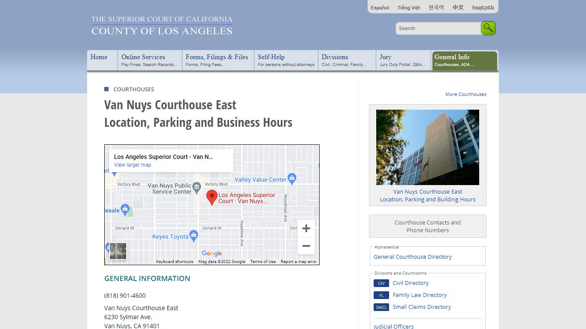Open the General Info menu
Viewport: 586px width, 329px height.
point(465,60)
